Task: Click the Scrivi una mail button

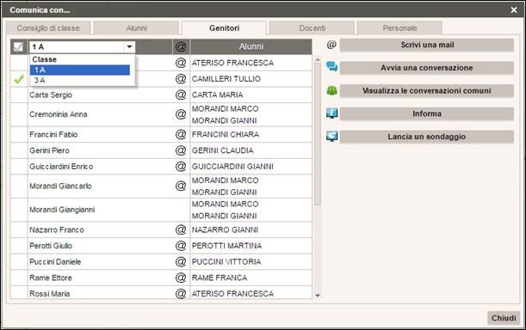Action: pos(427,45)
